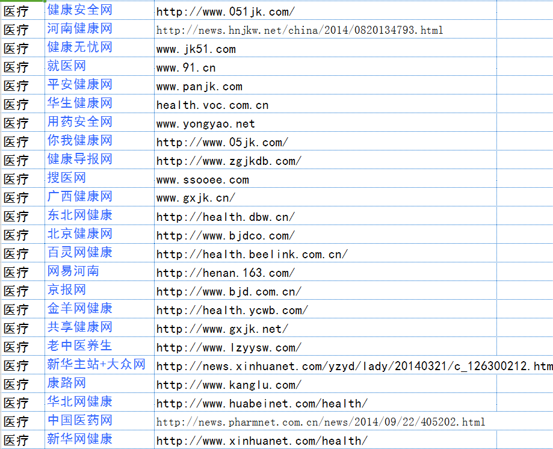Click the http://www.gxjk.net/ cell

pos(326,327)
